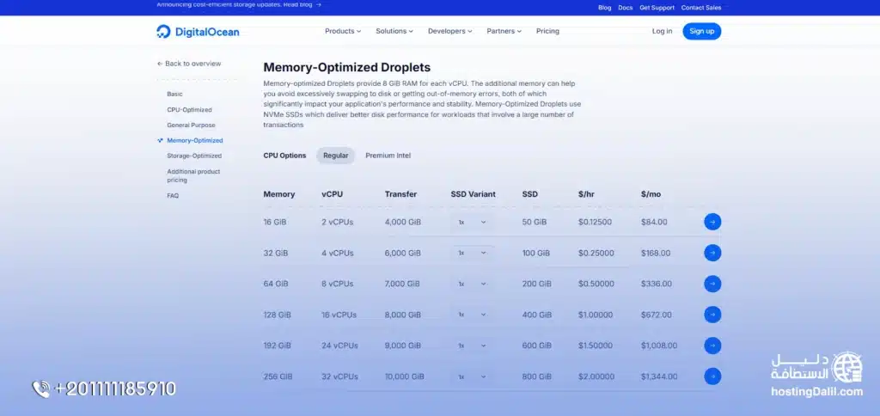
Task: Click the Sign up button
Action: coord(701,32)
